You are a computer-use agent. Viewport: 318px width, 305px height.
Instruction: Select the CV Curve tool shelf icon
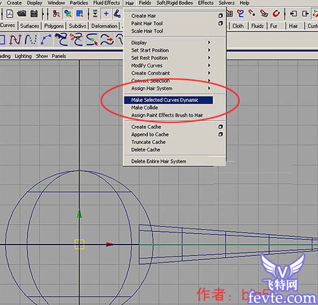pyautogui.click(x=15, y=39)
